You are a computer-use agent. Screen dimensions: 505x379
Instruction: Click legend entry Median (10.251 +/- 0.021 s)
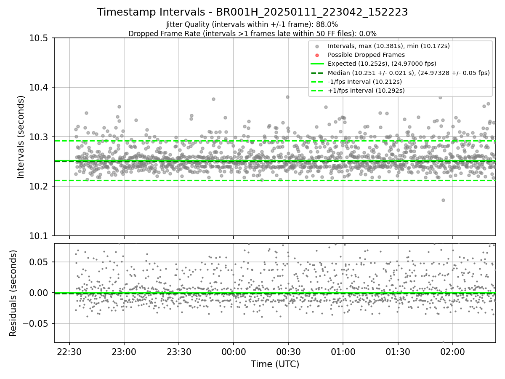point(409,73)
